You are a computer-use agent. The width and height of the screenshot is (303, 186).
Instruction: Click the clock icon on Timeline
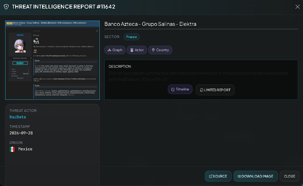(x=173, y=90)
